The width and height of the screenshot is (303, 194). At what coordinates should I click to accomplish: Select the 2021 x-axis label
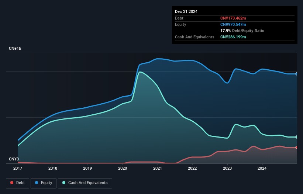(x=158, y=169)
